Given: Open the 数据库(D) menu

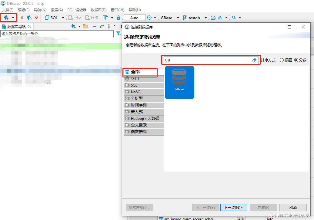Looking at the screenshot, I should 99,10.
